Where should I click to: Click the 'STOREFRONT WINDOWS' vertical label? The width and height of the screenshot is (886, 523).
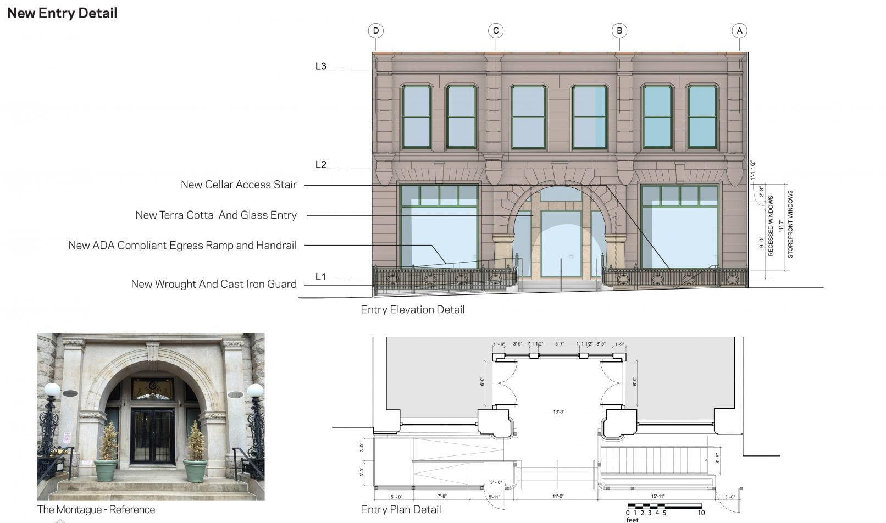[790, 224]
